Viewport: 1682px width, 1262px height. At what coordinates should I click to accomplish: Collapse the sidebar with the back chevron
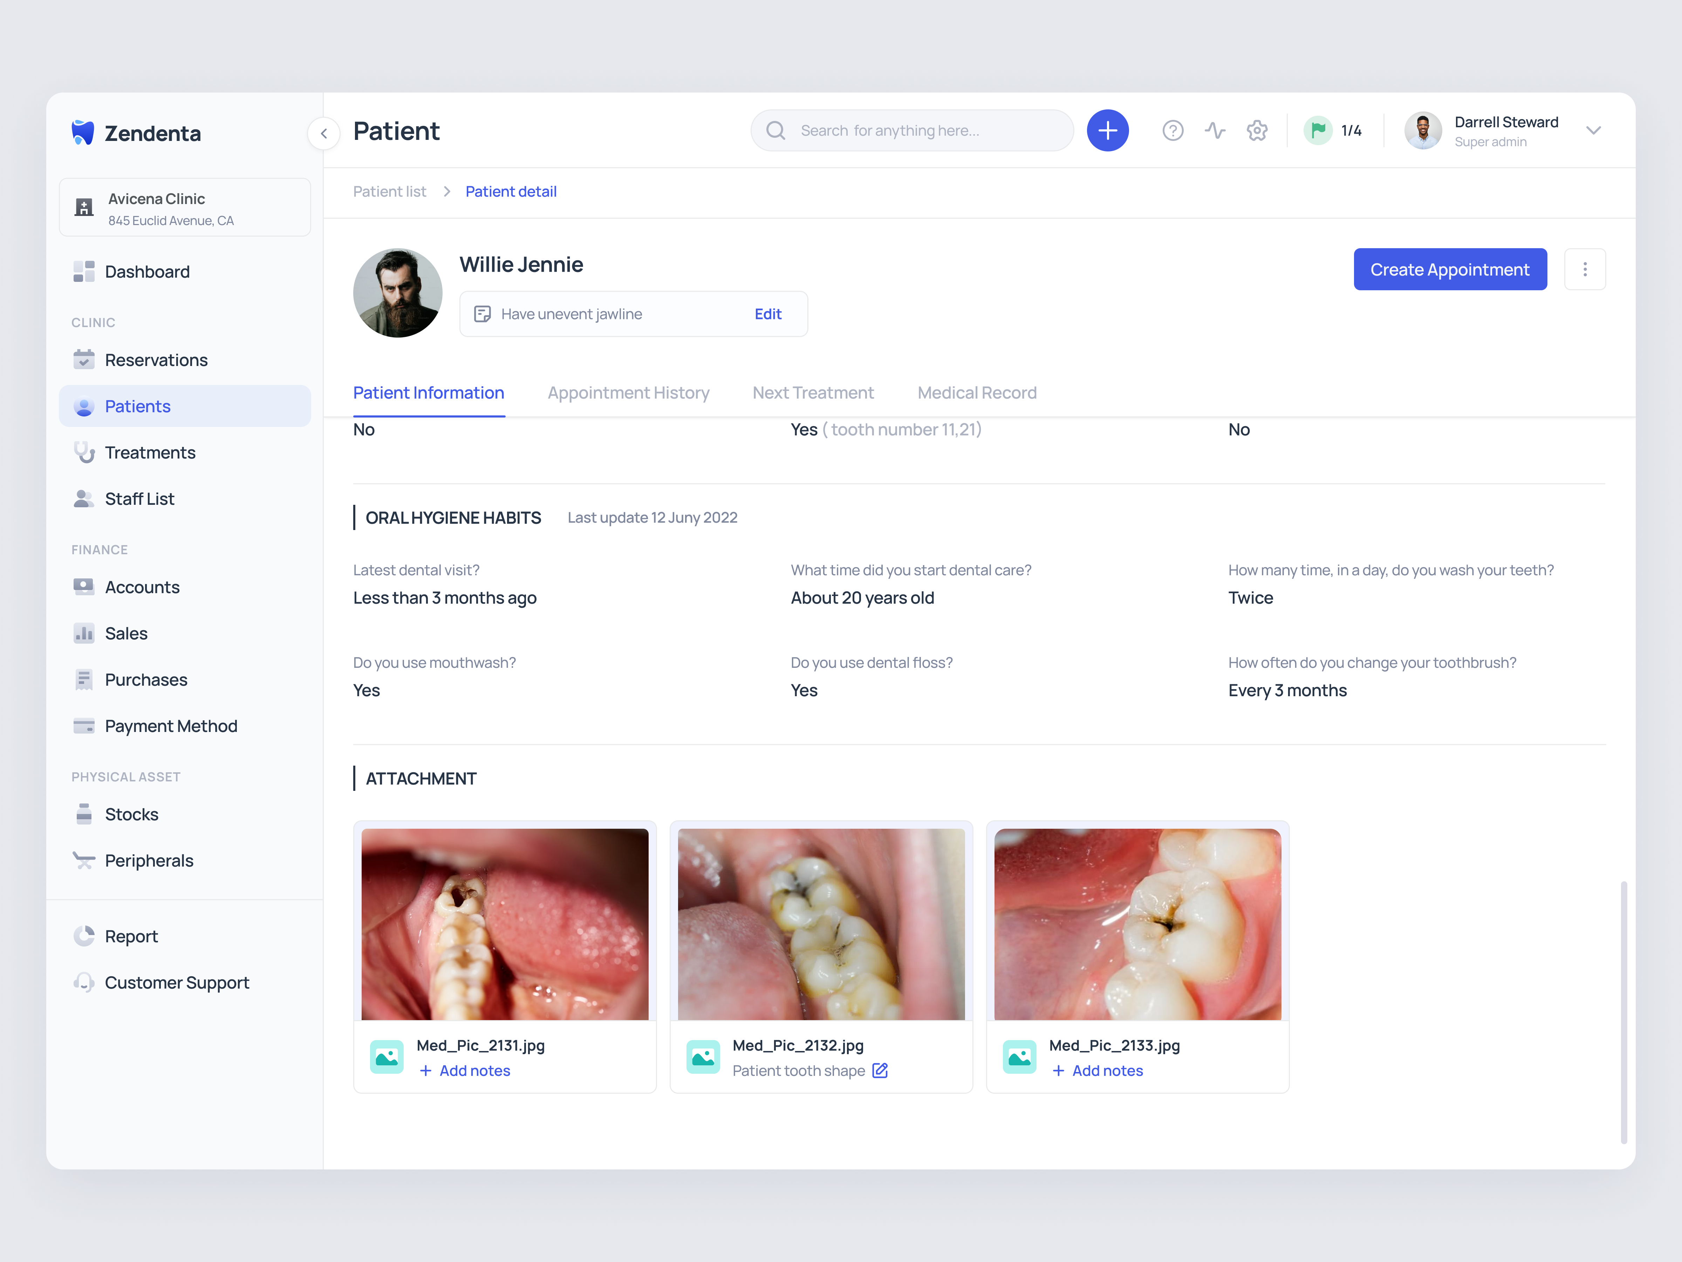click(324, 133)
